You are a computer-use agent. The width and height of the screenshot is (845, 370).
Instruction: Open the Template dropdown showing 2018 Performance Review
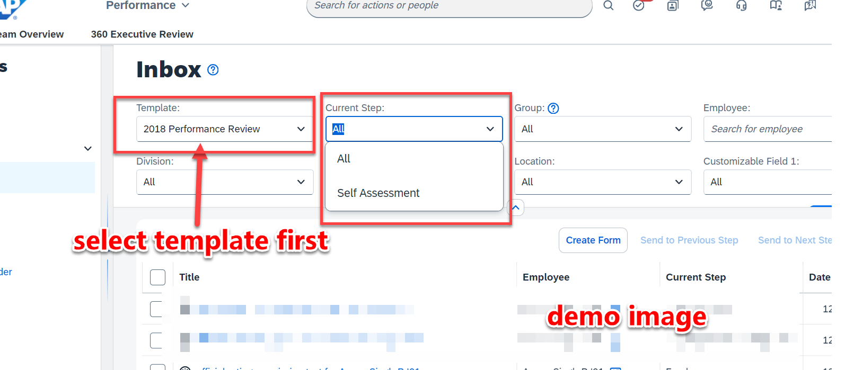pyautogui.click(x=225, y=129)
